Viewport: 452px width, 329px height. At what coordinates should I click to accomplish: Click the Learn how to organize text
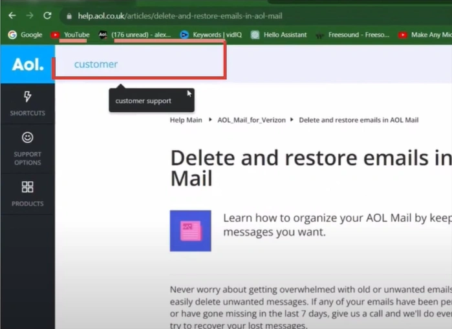coord(338,225)
